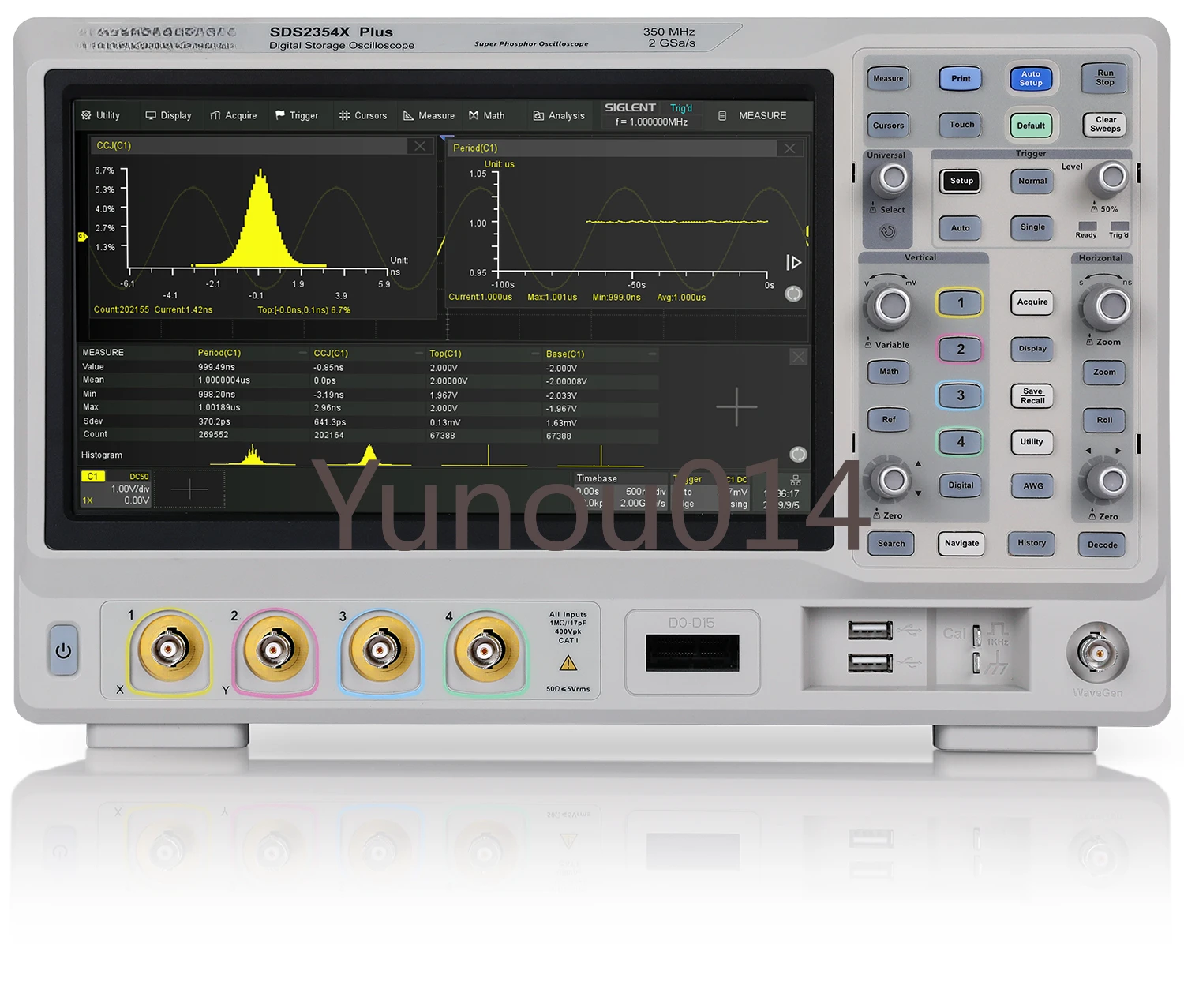Open the on-screen Acquire menu
Viewport: 1184px width, 1004px height.
[234, 115]
